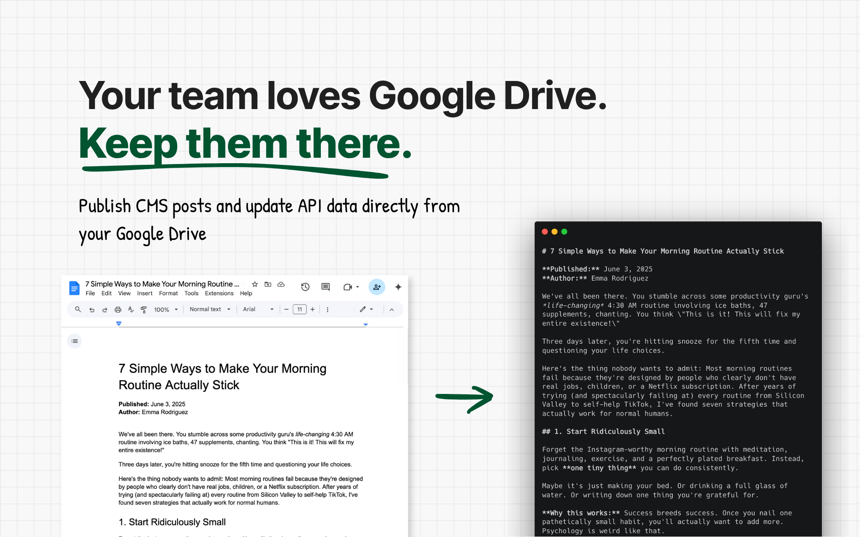Viewport: 860px width, 537px height.
Task: Click the share people icon
Action: pyautogui.click(x=377, y=287)
